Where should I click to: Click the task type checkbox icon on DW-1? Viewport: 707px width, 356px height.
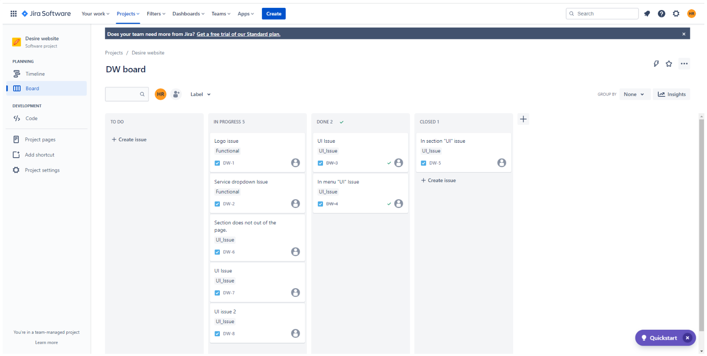tap(217, 163)
